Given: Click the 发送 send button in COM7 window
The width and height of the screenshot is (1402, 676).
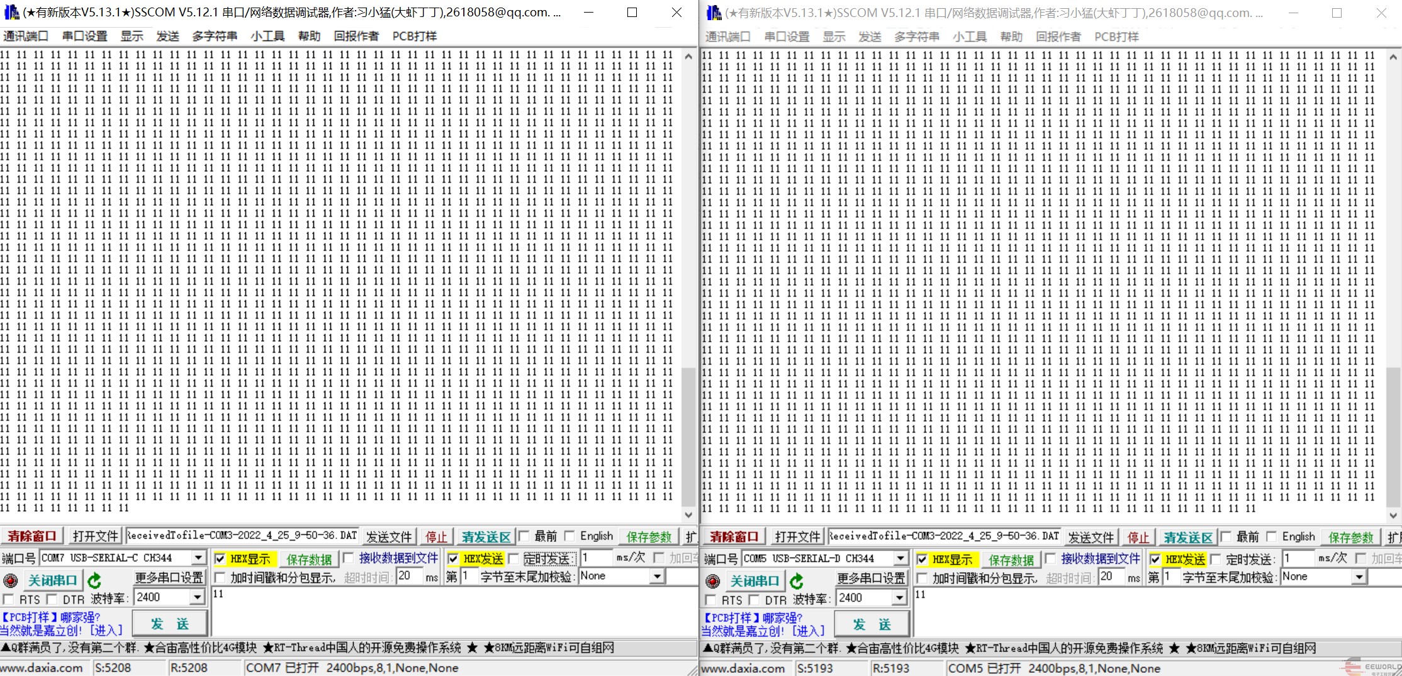Looking at the screenshot, I should (170, 624).
